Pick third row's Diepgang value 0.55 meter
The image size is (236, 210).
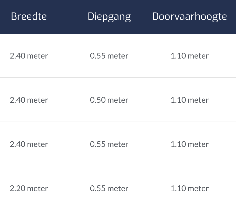(x=109, y=144)
